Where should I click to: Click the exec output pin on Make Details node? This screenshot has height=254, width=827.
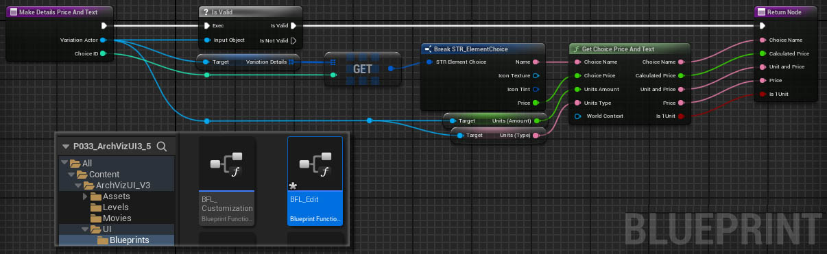click(x=104, y=26)
